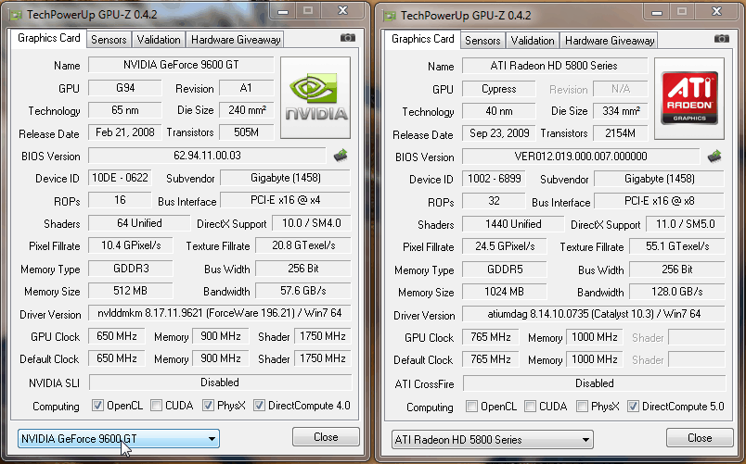The height and width of the screenshot is (464, 746).
Task: Click the BIOS Version field 62.94.11.00.03
Action: tap(208, 156)
